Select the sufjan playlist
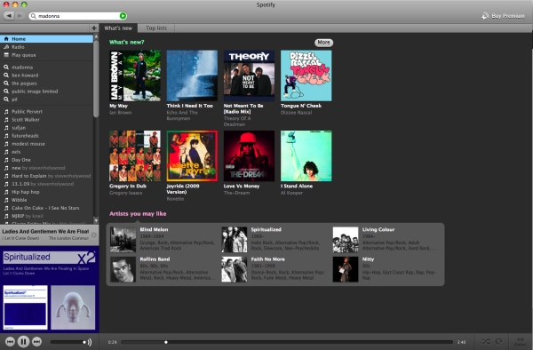This screenshot has height=350, width=533. [46, 128]
